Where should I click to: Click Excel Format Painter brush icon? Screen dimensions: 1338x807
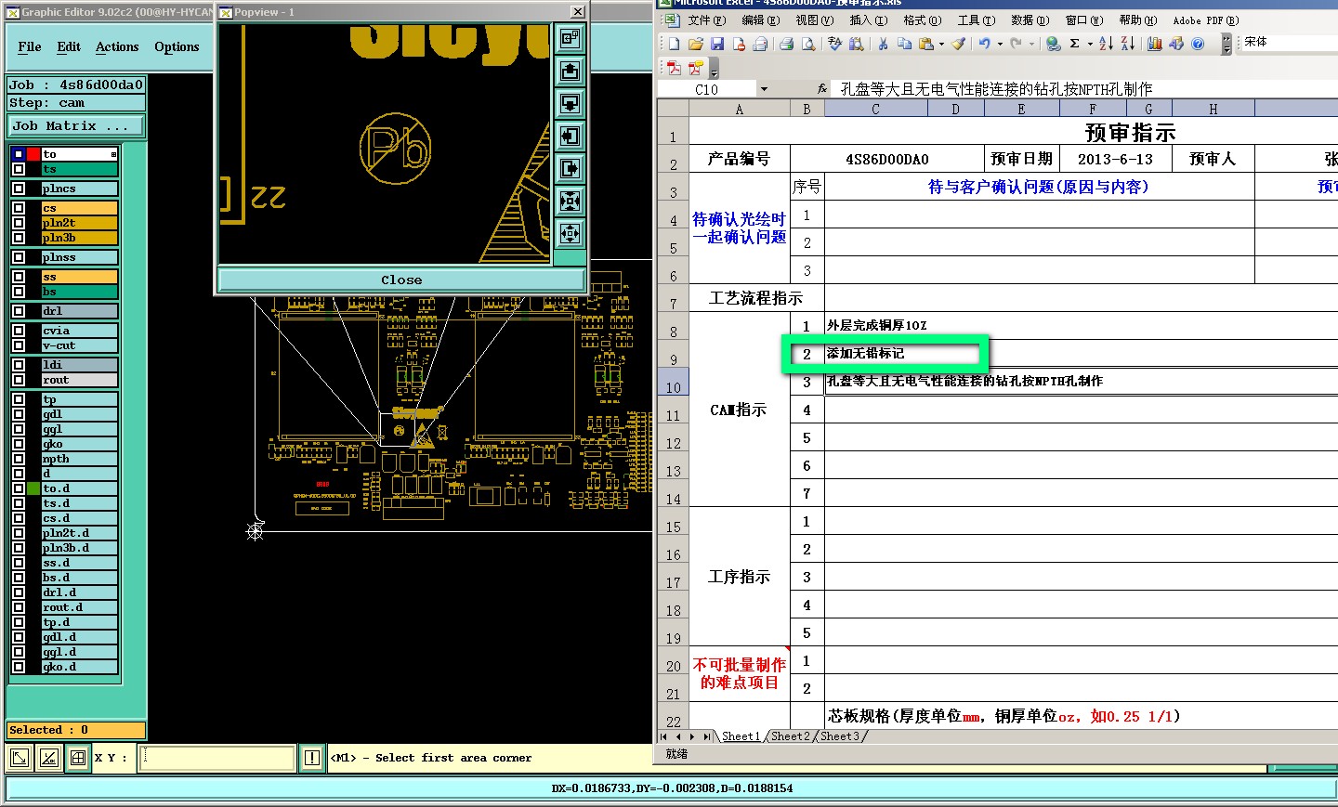959,44
